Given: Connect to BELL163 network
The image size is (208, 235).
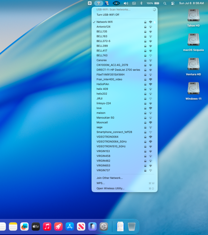Looking at the screenshot, I should (x=125, y=36).
